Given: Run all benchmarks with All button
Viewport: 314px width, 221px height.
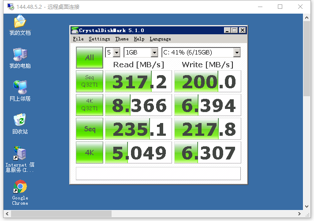Looking at the screenshot, I should pos(90,58).
